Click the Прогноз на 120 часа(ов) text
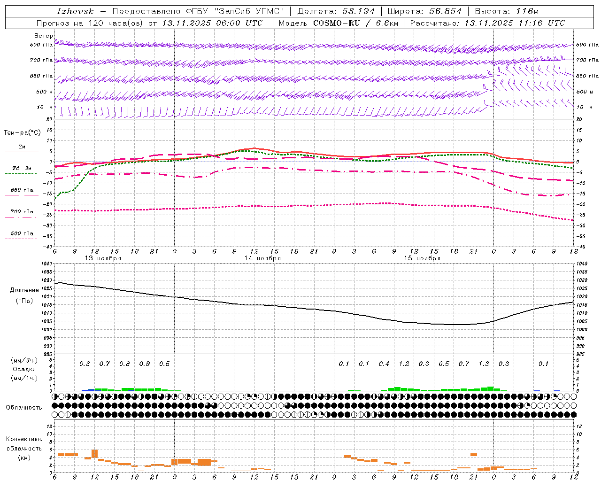 (90, 23)
